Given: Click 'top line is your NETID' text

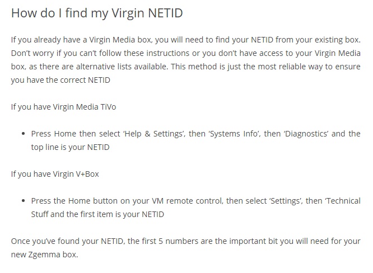Looking at the screenshot, I should (70, 147).
